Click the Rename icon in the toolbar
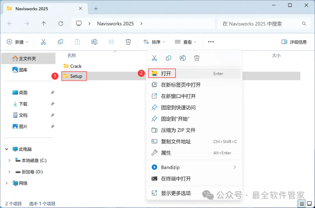 pos(94,42)
